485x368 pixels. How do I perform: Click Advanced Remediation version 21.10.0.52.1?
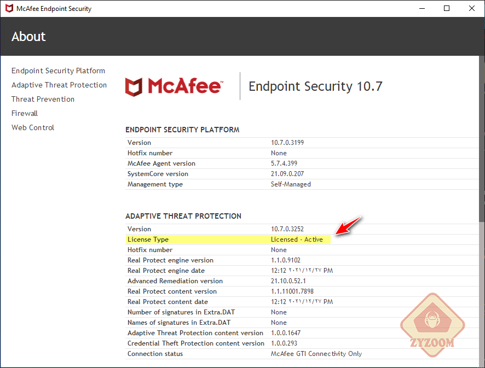(288, 281)
